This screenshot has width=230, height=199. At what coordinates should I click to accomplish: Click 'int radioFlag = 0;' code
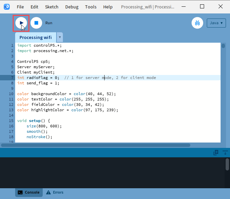click(38, 78)
